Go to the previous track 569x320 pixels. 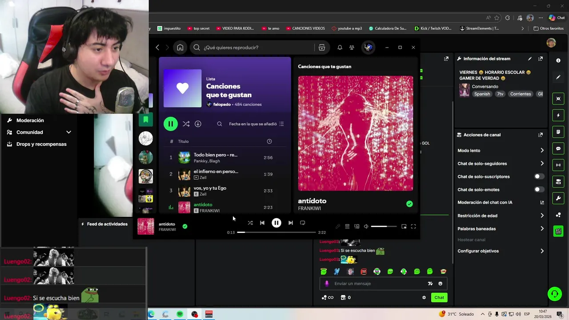coord(262,223)
